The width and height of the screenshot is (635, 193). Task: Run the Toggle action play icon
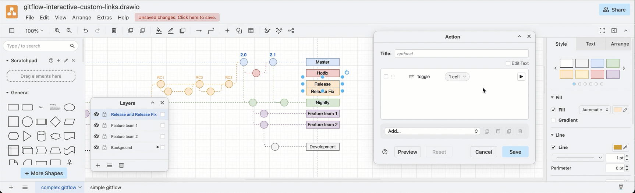point(521,77)
